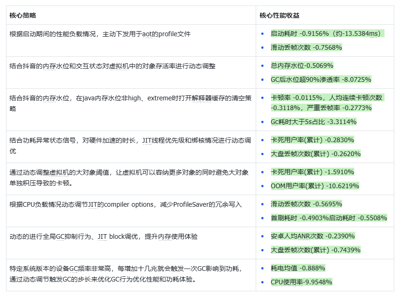Image resolution: width=398 pixels, height=295 pixels.
Task: Click 大盘丢帧次数(累计) -0.7439% entry
Action: [316, 250]
